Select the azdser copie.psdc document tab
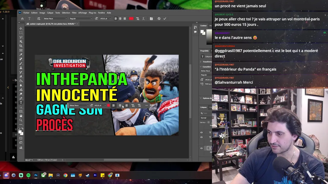The height and width of the screenshot is (184, 328). [x=52, y=24]
